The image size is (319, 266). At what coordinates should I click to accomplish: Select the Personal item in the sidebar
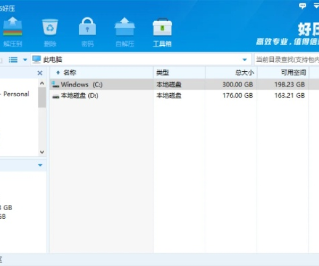point(16,94)
